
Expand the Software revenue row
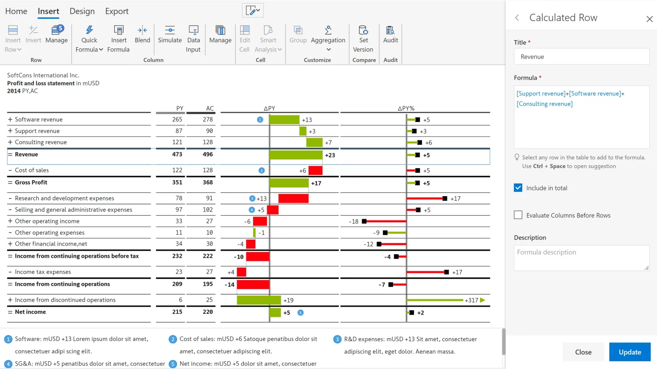(x=10, y=119)
